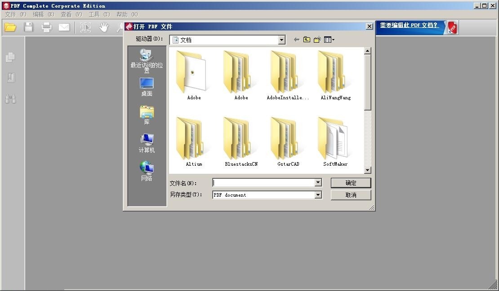Jump to Desktop (桌面) location
Screen dimensions: 499x291
pos(147,87)
